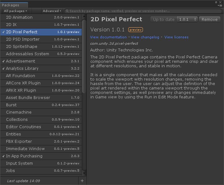This screenshot has width=224, height=185.
Task: Click the scroll down arrow in package list
Action: point(84,173)
